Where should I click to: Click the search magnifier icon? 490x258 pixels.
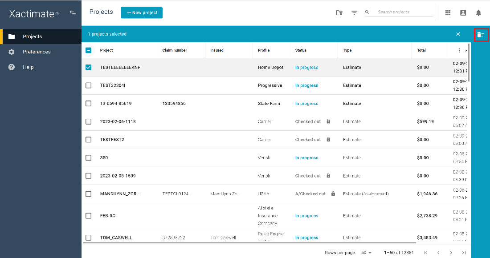click(367, 12)
